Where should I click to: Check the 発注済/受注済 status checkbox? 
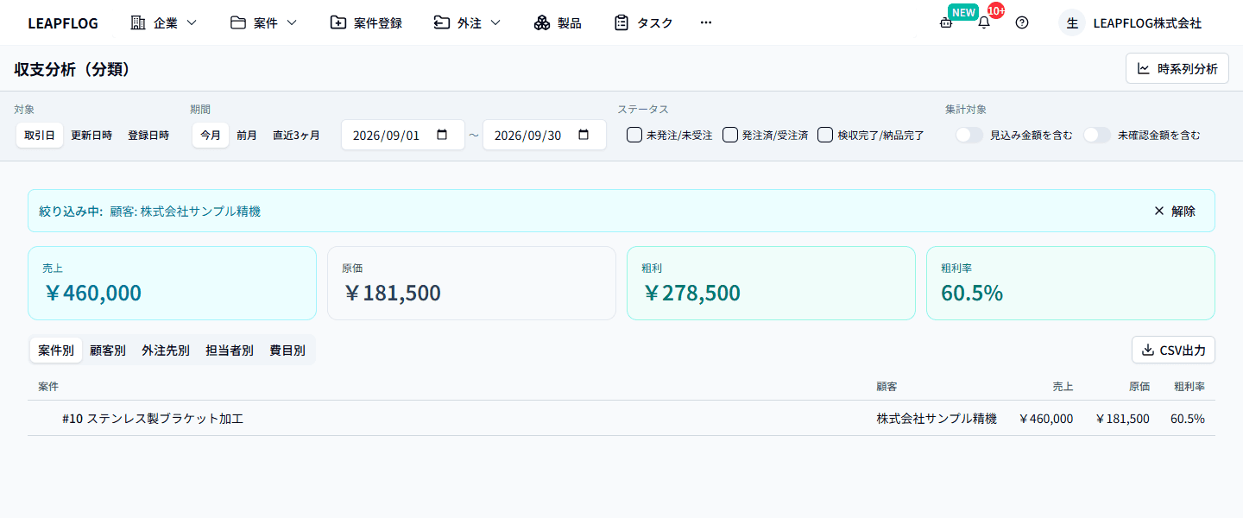[730, 135]
